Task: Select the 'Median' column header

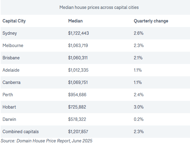Action: 75,21
